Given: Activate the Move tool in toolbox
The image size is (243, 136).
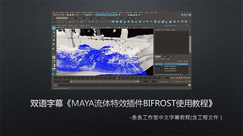Looking at the screenshot, I should 54,40.
